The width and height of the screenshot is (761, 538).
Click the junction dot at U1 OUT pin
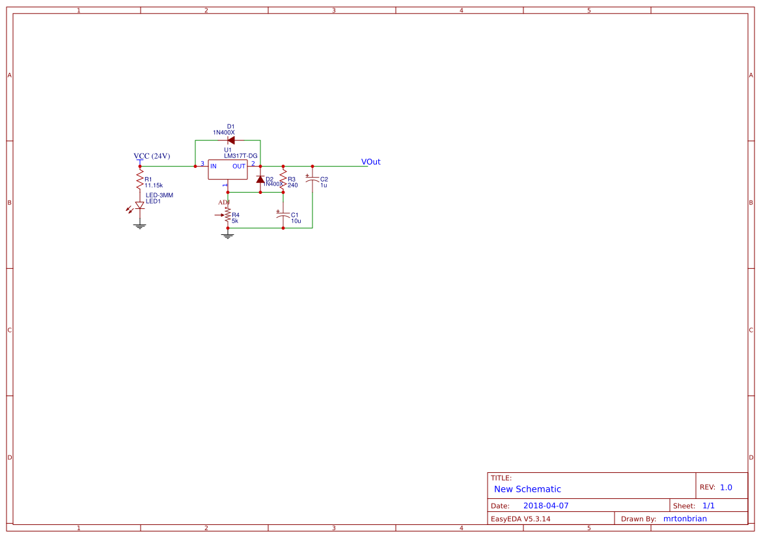(x=260, y=166)
